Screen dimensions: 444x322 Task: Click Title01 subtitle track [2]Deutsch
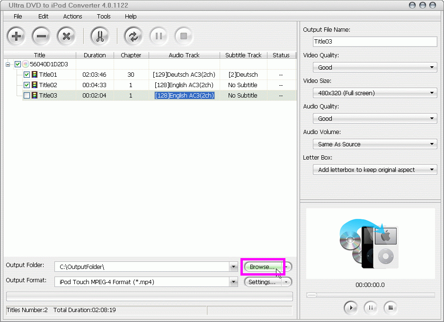[x=243, y=75]
